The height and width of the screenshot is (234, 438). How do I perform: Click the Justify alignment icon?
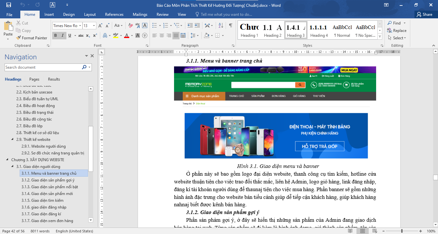176,35
